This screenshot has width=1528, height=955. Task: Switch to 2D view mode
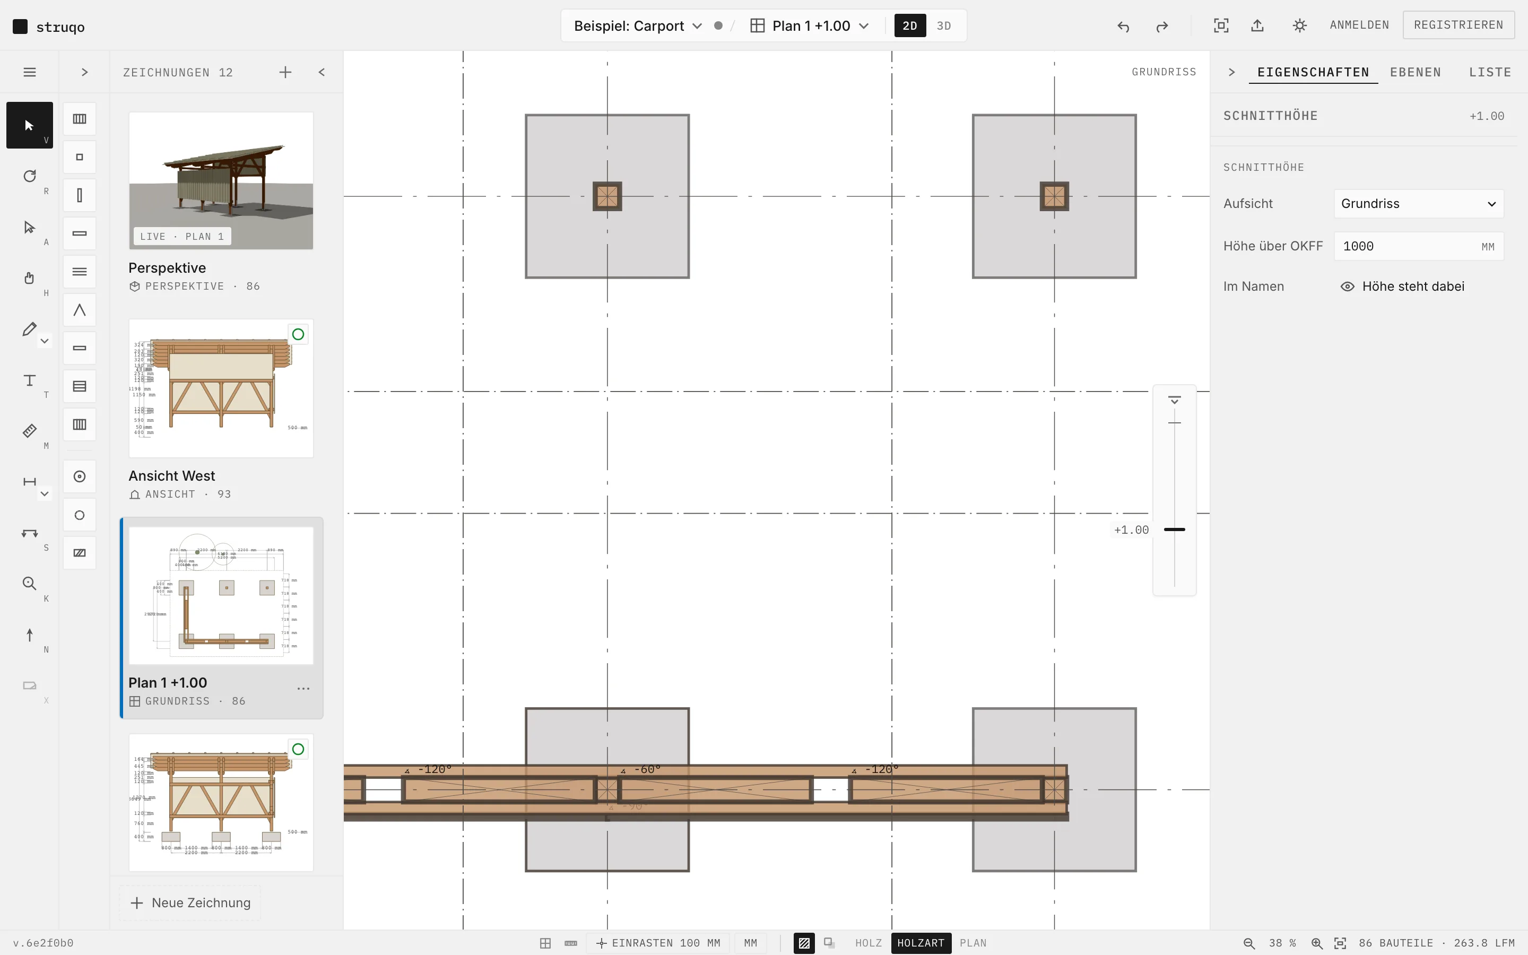pos(910,26)
